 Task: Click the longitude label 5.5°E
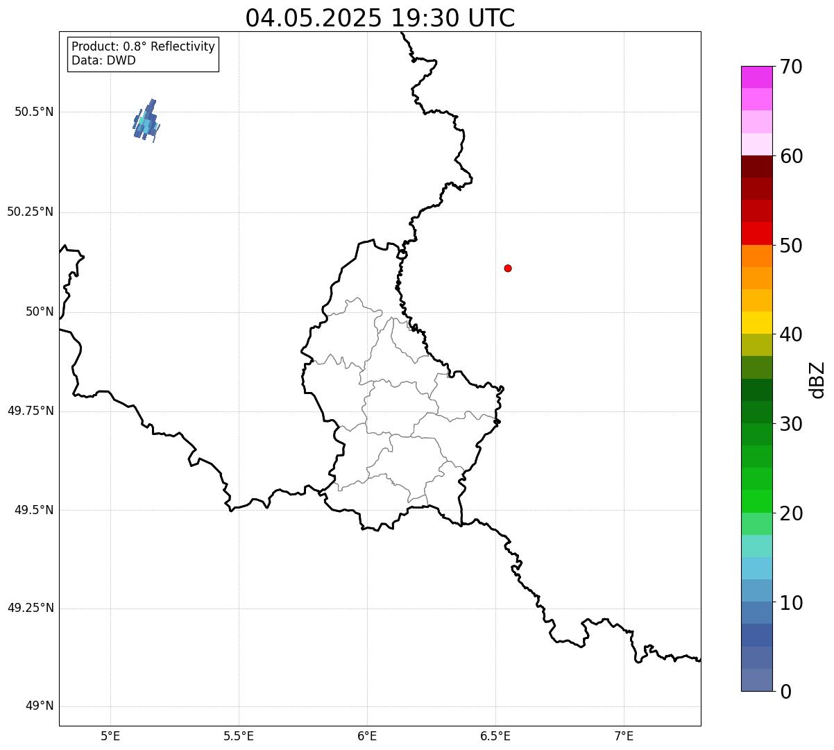[x=239, y=736]
